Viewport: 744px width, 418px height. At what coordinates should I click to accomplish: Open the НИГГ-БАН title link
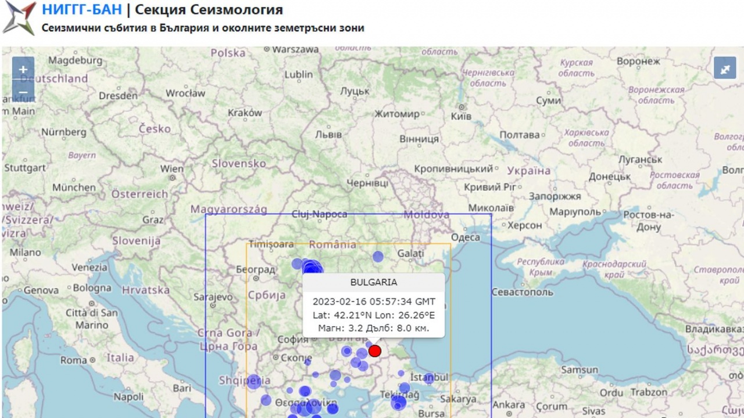pyautogui.click(x=82, y=10)
